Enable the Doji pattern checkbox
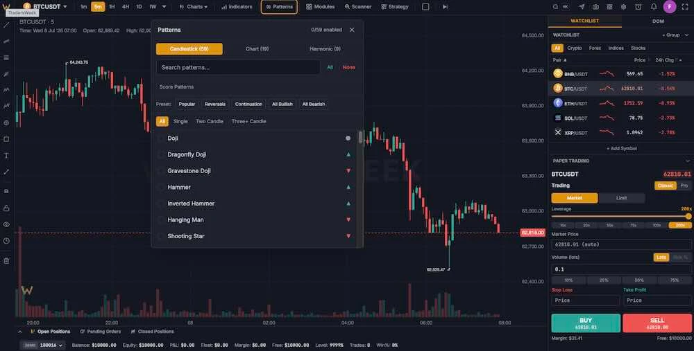This screenshot has height=351, width=694. point(161,138)
